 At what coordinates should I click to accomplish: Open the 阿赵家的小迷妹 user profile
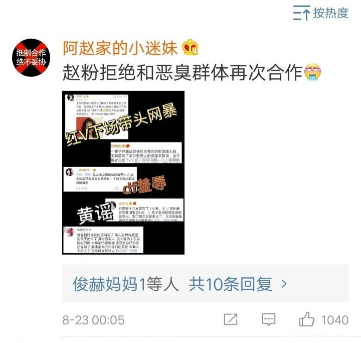click(x=120, y=48)
